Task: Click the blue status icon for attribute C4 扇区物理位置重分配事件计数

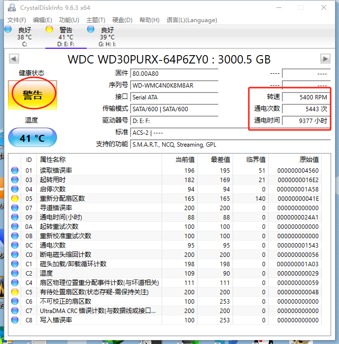Action: pyautogui.click(x=15, y=282)
